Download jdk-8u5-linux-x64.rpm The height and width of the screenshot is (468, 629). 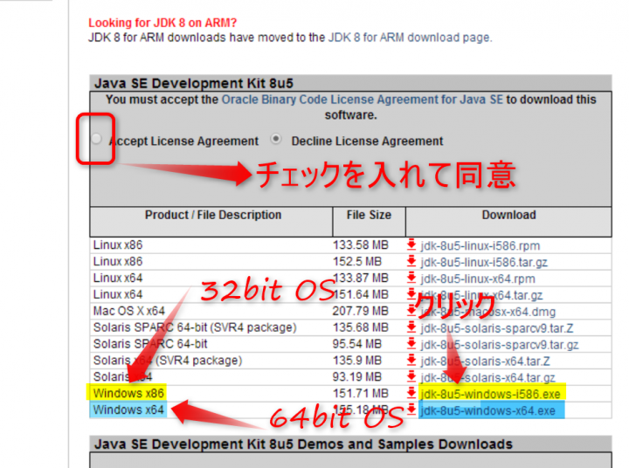[478, 279]
